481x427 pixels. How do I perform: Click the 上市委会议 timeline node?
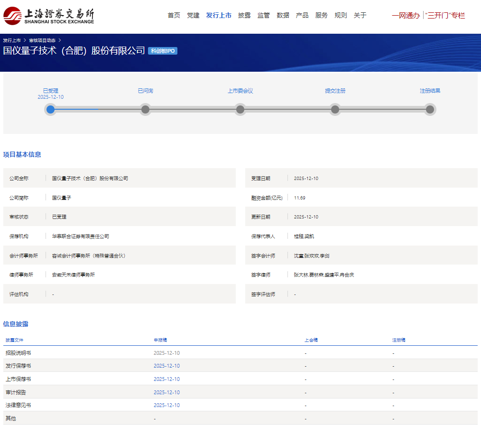tap(240, 109)
